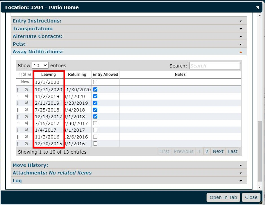Check Entry Allowed for 1/4/2017 row
Screen dimensions: 265x205
pyautogui.click(x=95, y=130)
